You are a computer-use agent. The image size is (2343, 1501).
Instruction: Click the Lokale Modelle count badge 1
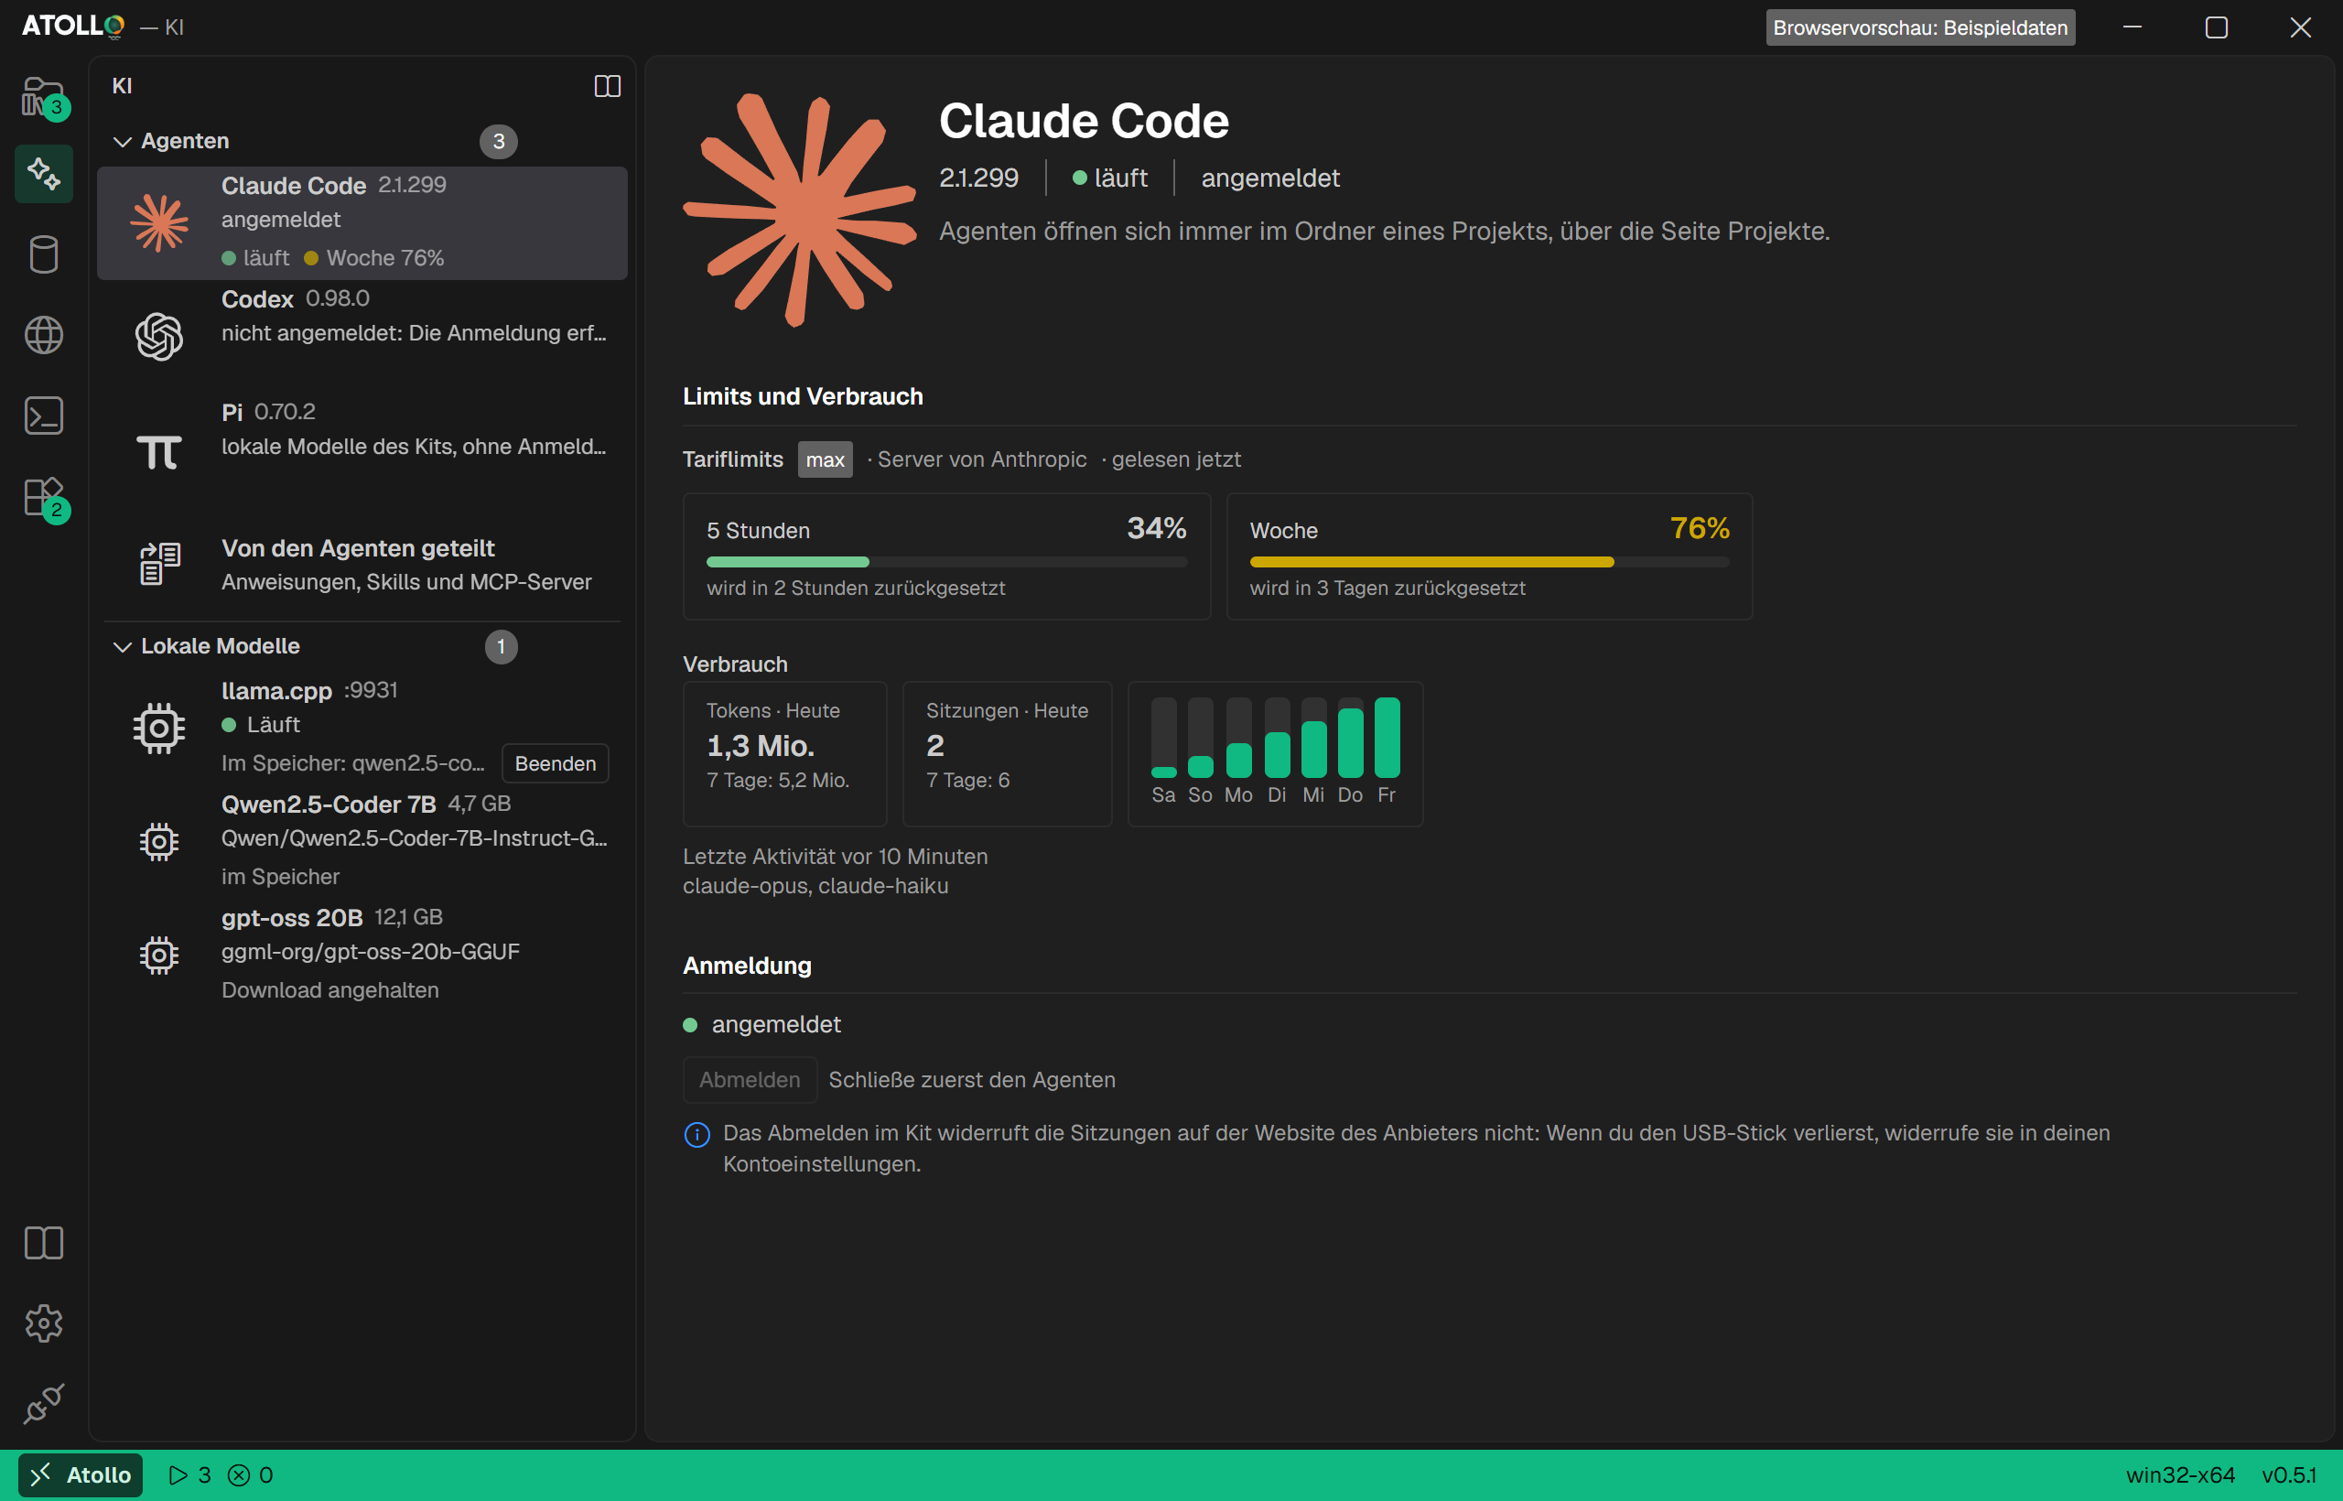pyautogui.click(x=501, y=647)
